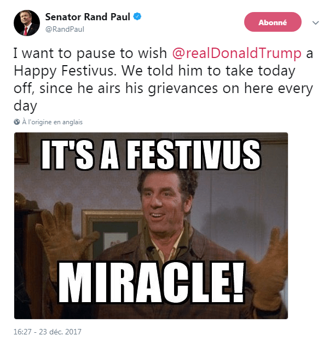Click the globe translation icon
Viewport: 329px width, 341px height.
(17, 122)
